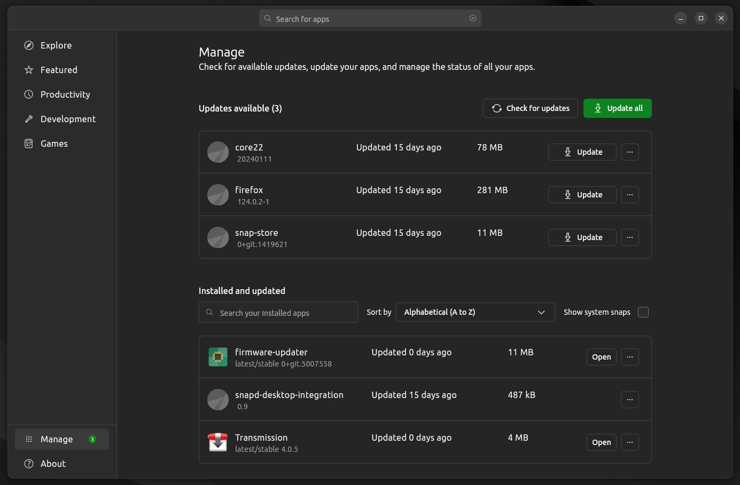This screenshot has height=485, width=740.
Task: Click the Games controller icon
Action: coord(29,144)
